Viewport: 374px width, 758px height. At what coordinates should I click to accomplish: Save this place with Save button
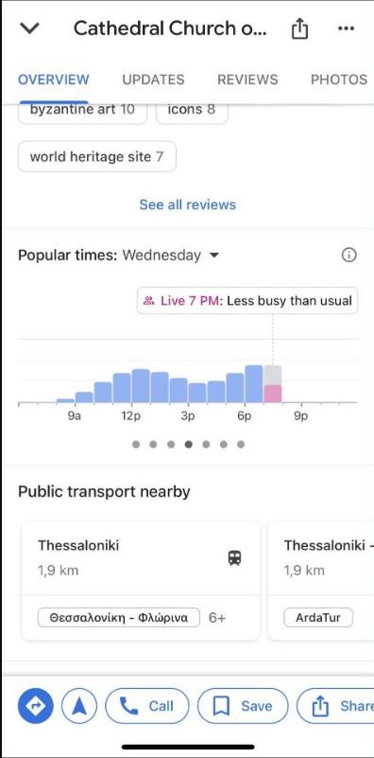point(243,706)
